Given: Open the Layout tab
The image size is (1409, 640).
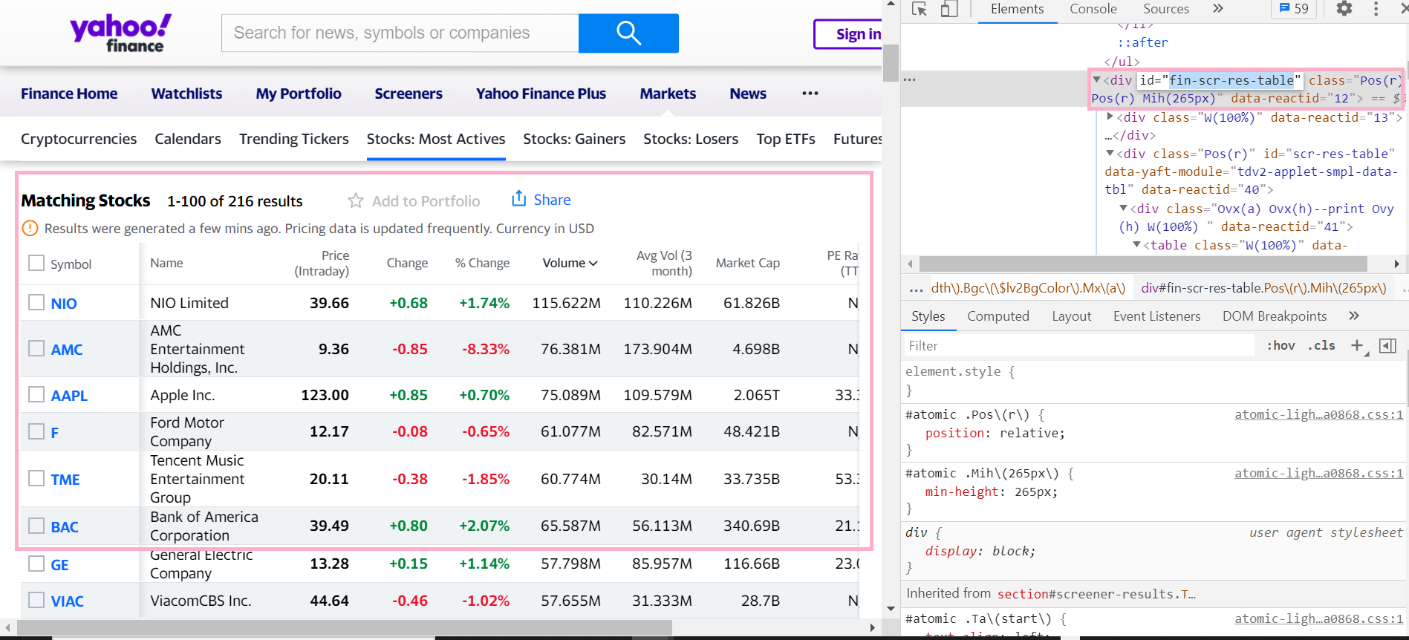Looking at the screenshot, I should click(1071, 316).
